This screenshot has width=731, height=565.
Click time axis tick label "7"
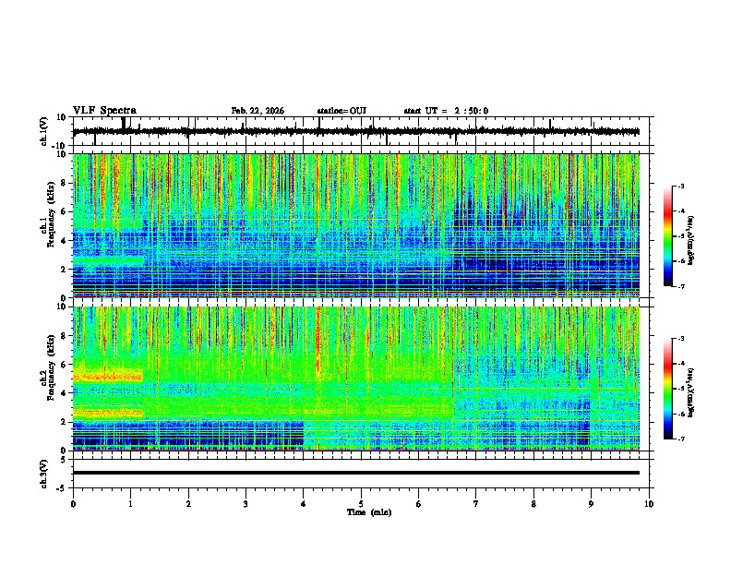476,503
